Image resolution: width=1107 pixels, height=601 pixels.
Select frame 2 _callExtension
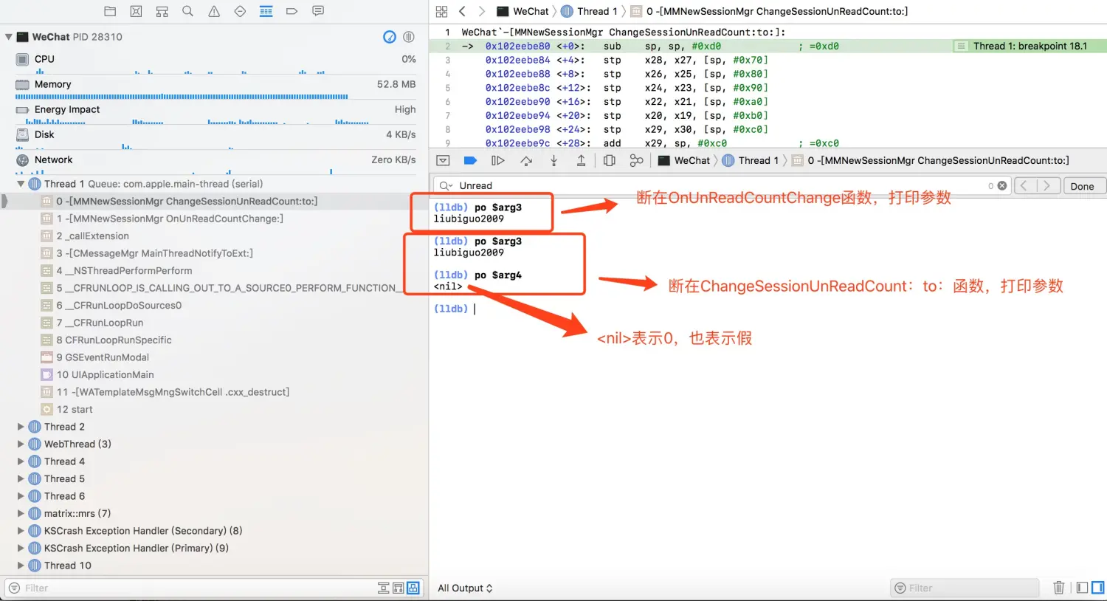pyautogui.click(x=214, y=236)
